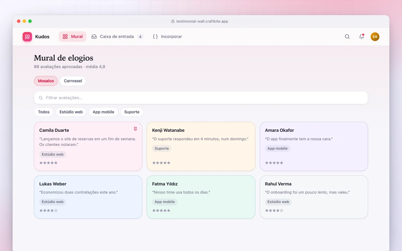Filter reviews by the App mobile chip

[103, 112]
